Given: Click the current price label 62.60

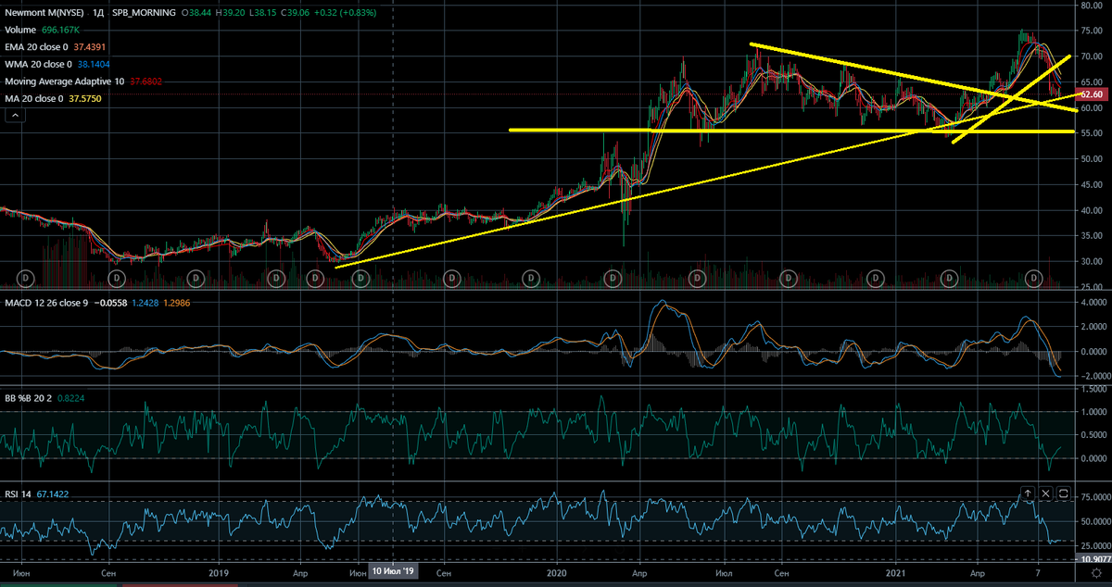Looking at the screenshot, I should click(x=1091, y=94).
